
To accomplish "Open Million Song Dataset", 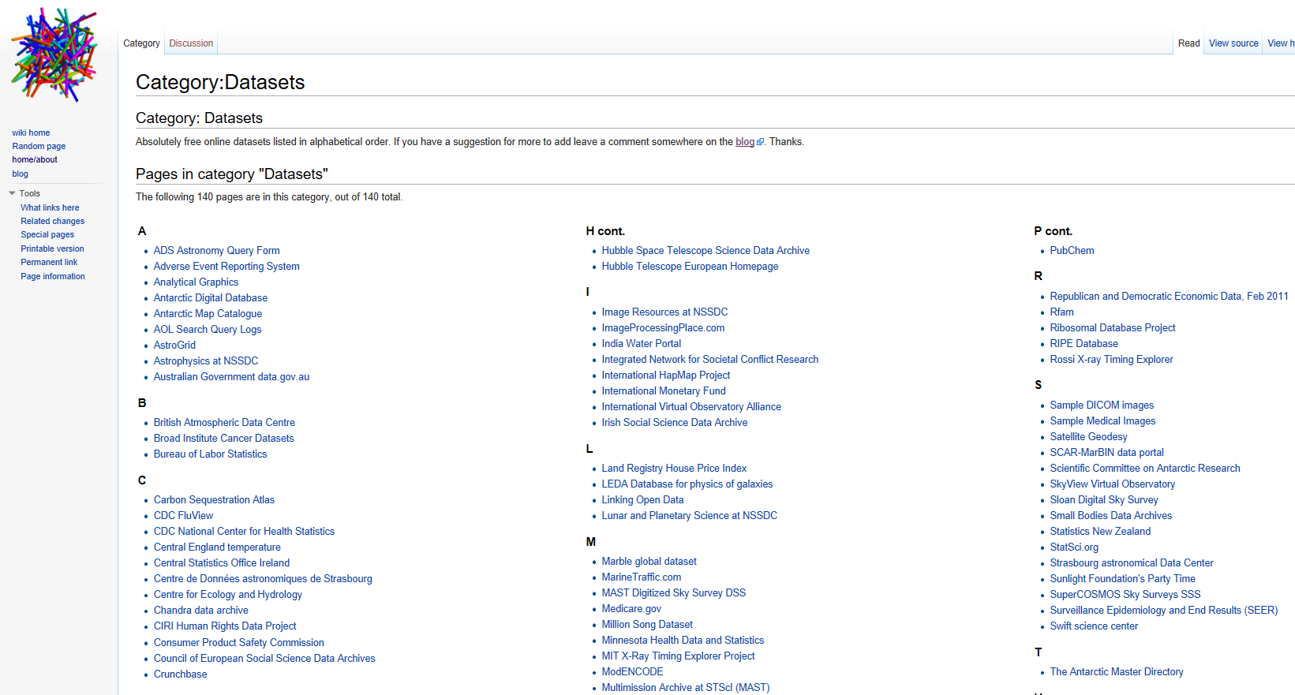I will tap(647, 624).
